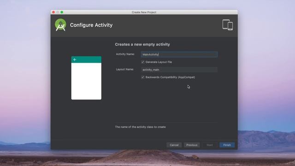Click the Finish button
Screen dimensions: 295x166
click(227, 145)
